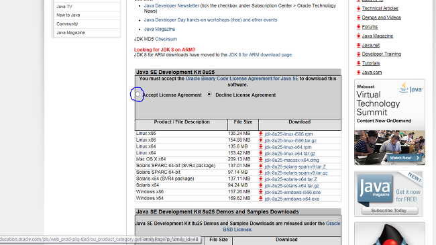The image size is (436, 245).
Task: Open Forums sidebar link
Action: coord(370,27)
